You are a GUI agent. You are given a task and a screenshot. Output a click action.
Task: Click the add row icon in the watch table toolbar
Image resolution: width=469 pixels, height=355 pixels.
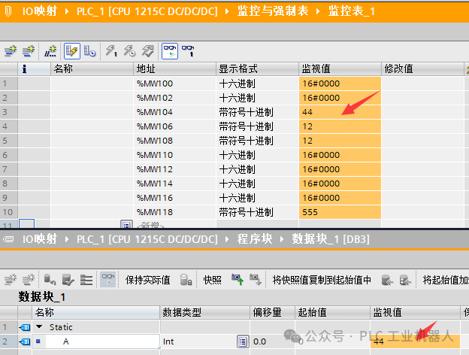point(29,51)
